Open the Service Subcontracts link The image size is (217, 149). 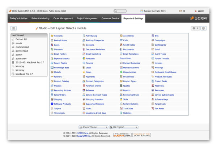pos(164,95)
